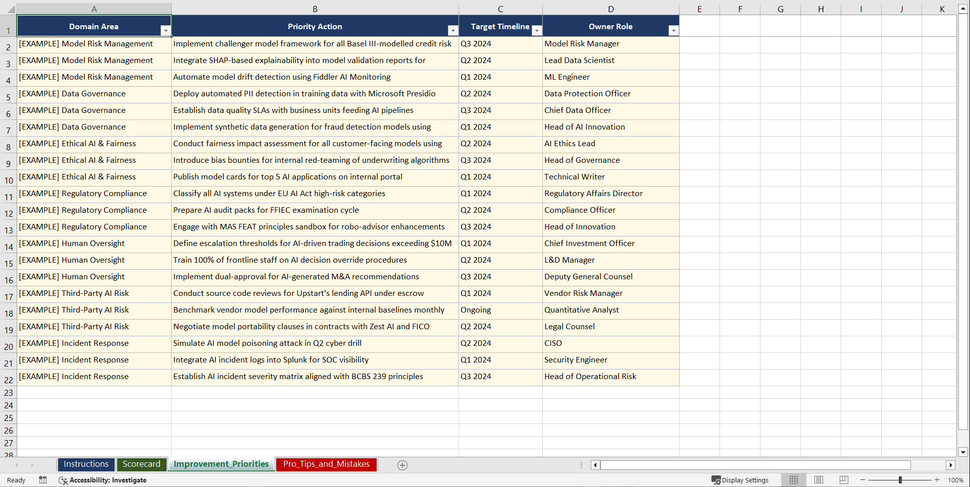Switch to Normal view in status bar
Viewport: 970px width, 487px height.
click(x=793, y=480)
